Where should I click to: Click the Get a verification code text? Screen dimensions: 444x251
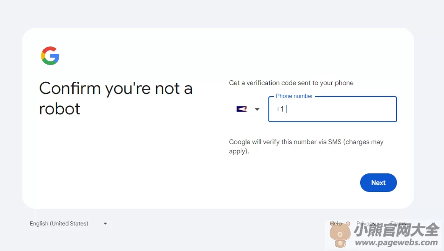291,83
